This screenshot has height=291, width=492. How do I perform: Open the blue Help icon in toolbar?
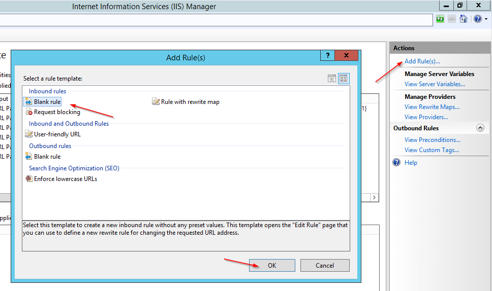pyautogui.click(x=478, y=19)
